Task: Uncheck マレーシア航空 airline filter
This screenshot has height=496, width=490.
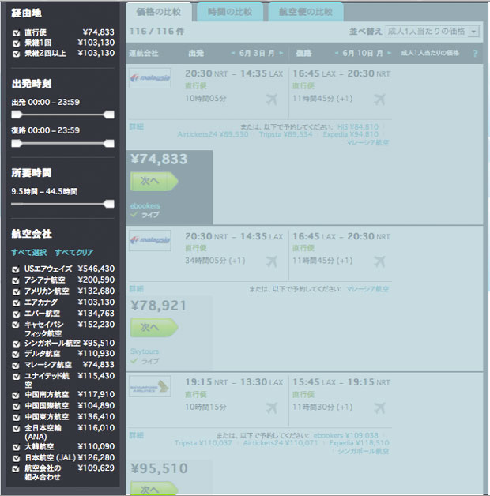Action: click(16, 366)
